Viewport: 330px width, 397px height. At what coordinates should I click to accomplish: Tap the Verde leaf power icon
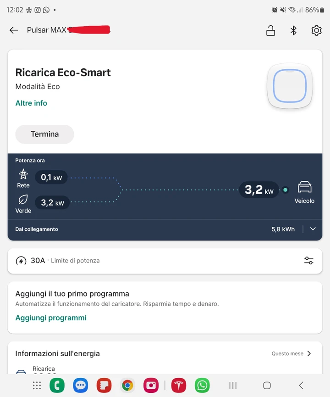click(23, 200)
